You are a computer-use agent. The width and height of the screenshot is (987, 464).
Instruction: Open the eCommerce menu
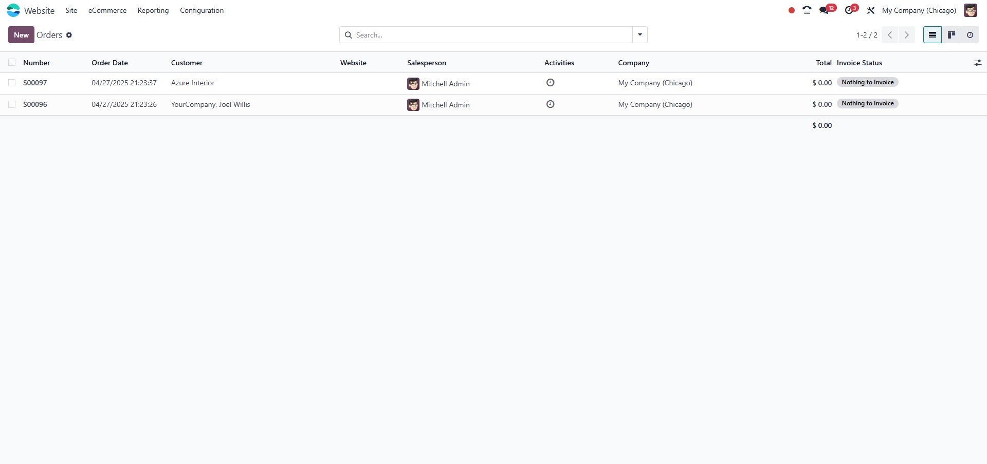click(x=107, y=10)
